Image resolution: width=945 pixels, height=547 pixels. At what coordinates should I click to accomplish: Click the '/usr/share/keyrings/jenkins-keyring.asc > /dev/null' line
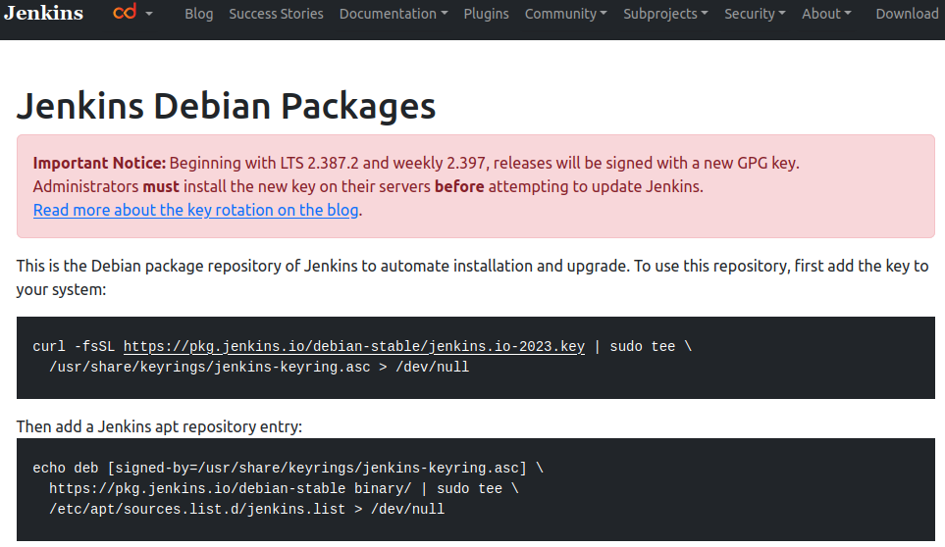click(x=259, y=367)
